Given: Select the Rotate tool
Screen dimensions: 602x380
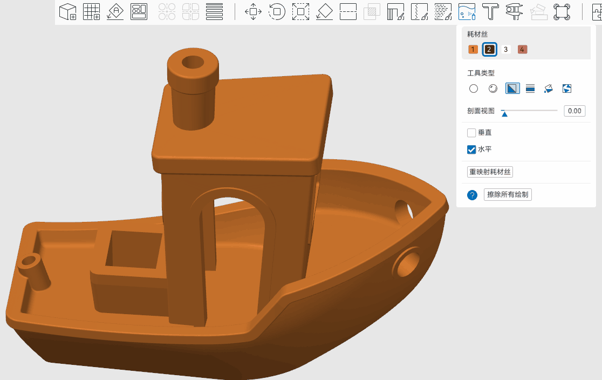Looking at the screenshot, I should coord(277,11).
